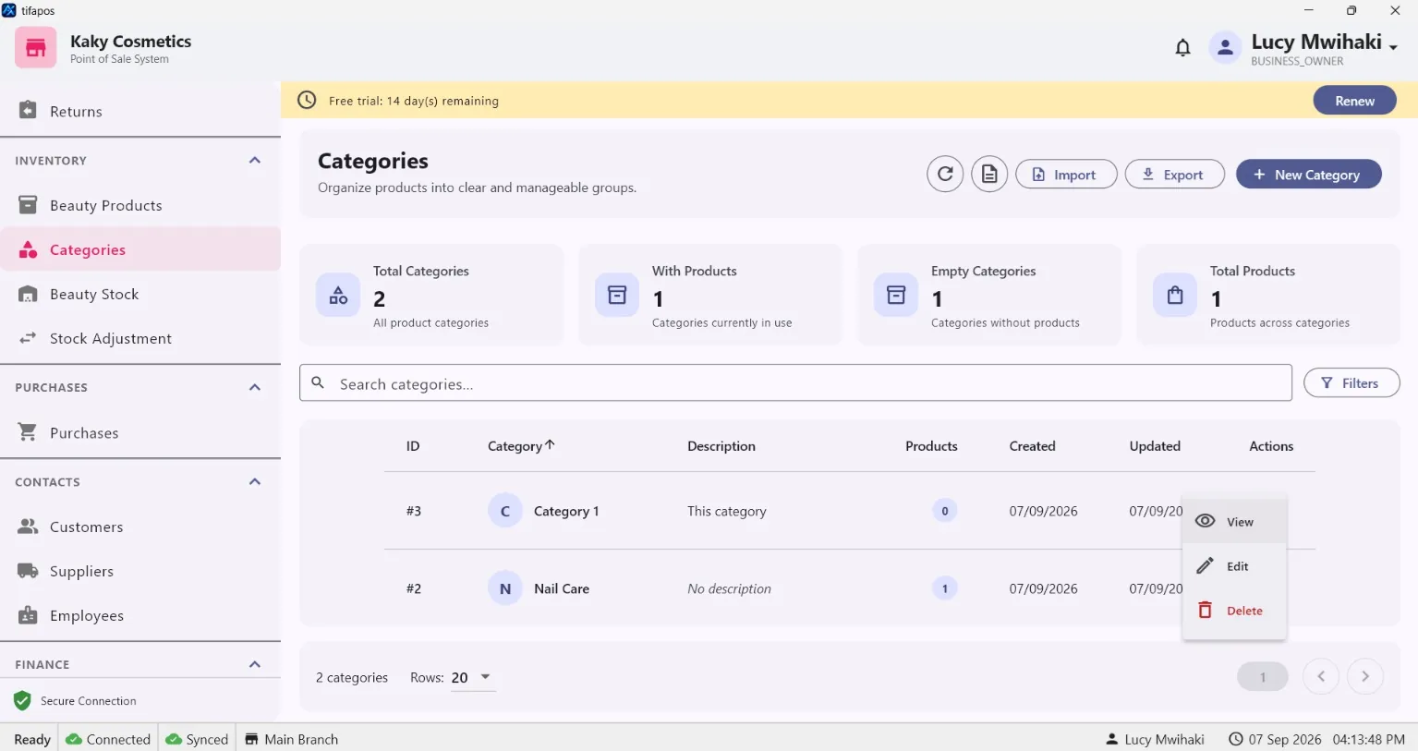Image resolution: width=1418 pixels, height=751 pixels.
Task: Click the Synced status indicator
Action: (x=197, y=739)
